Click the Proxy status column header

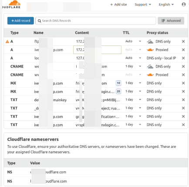[157, 33]
